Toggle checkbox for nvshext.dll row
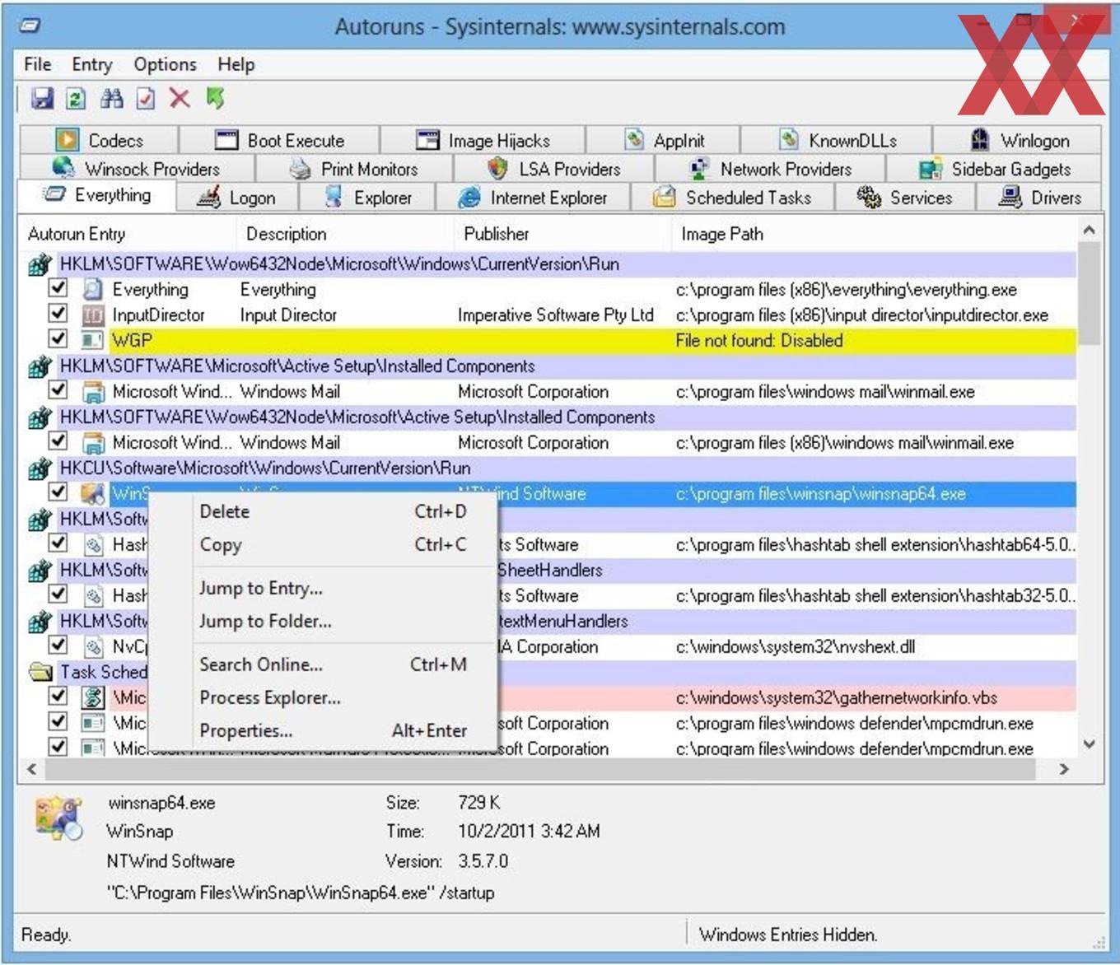Image resolution: width=1120 pixels, height=965 pixels. tap(58, 646)
